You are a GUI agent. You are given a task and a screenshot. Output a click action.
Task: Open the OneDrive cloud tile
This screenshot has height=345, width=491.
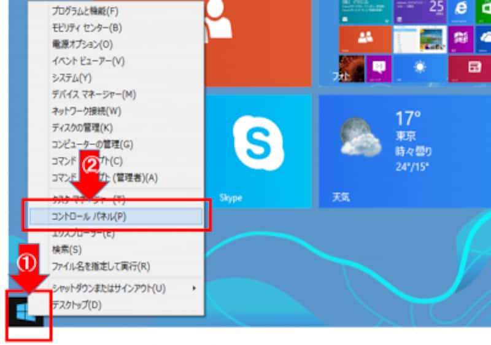coord(483,39)
